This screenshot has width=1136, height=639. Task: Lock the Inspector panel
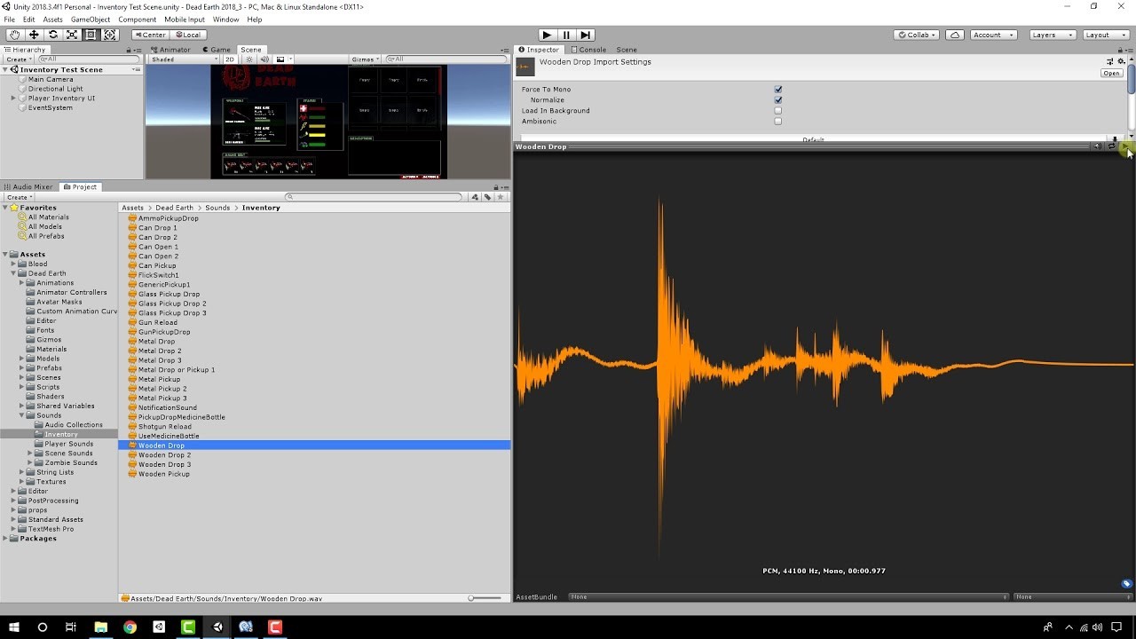tap(1118, 50)
